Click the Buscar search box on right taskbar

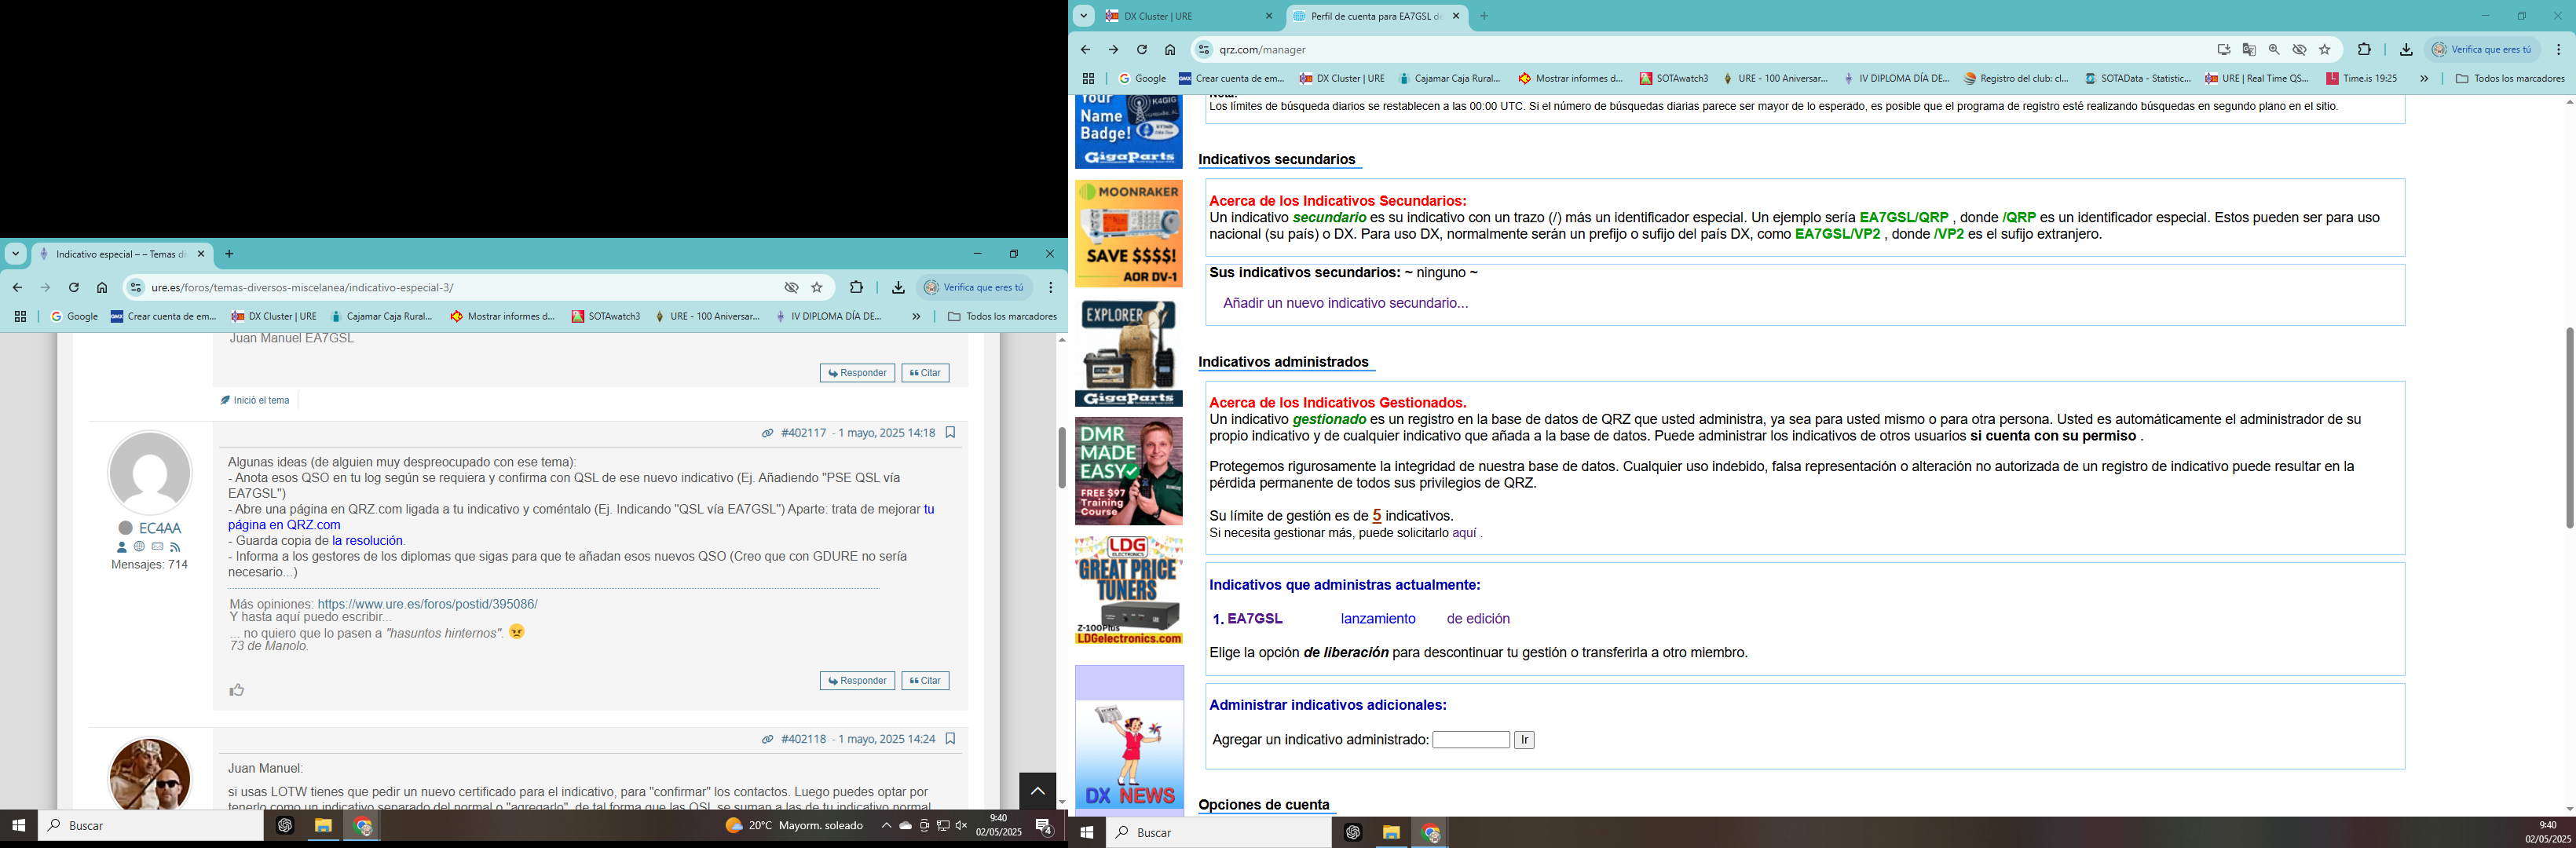(1218, 832)
